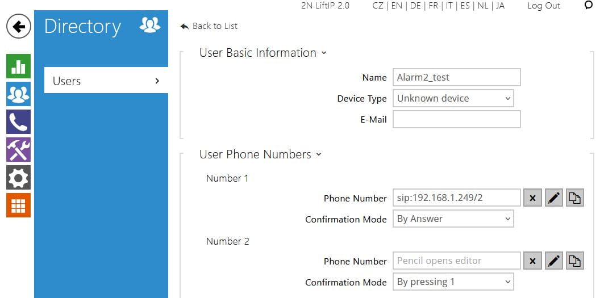Click Back to List link
This screenshot has height=298, width=600.
point(209,26)
